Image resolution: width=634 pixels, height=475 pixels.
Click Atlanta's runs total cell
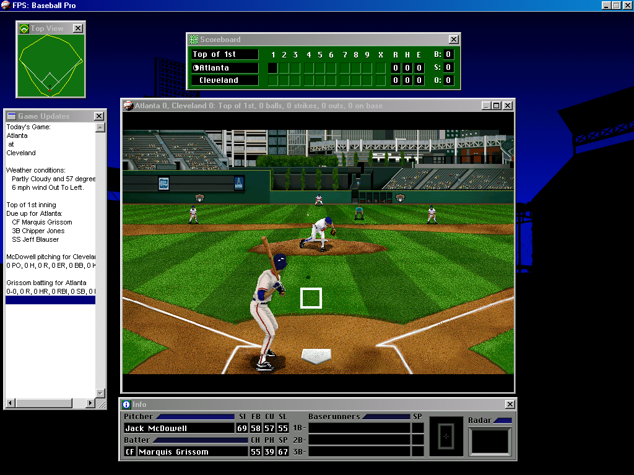(x=396, y=68)
